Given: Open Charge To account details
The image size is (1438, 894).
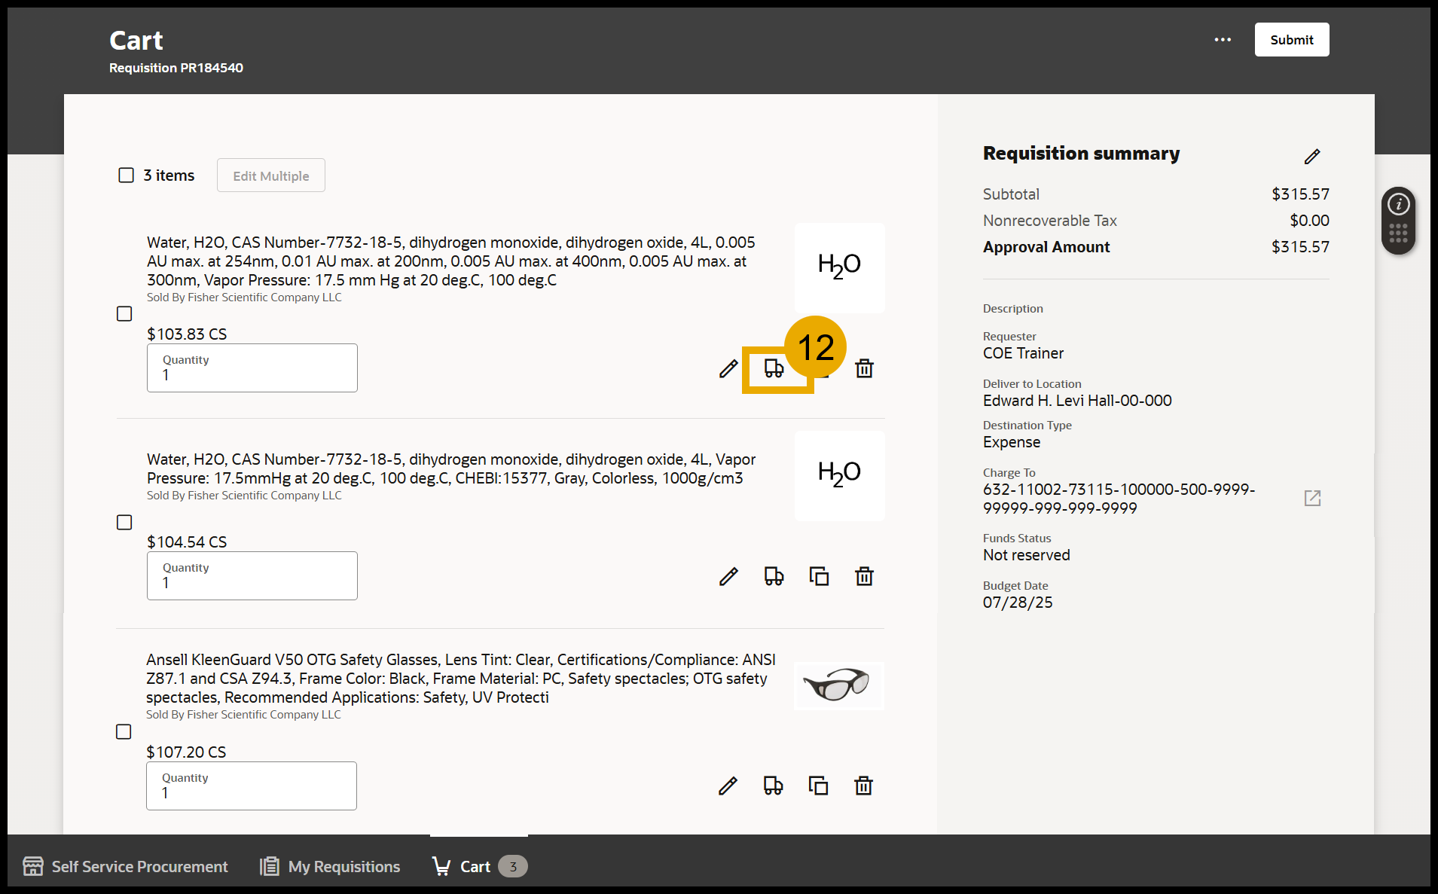Looking at the screenshot, I should click(x=1313, y=498).
